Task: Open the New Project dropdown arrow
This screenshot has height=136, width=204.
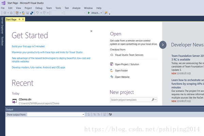Action: 20,13
